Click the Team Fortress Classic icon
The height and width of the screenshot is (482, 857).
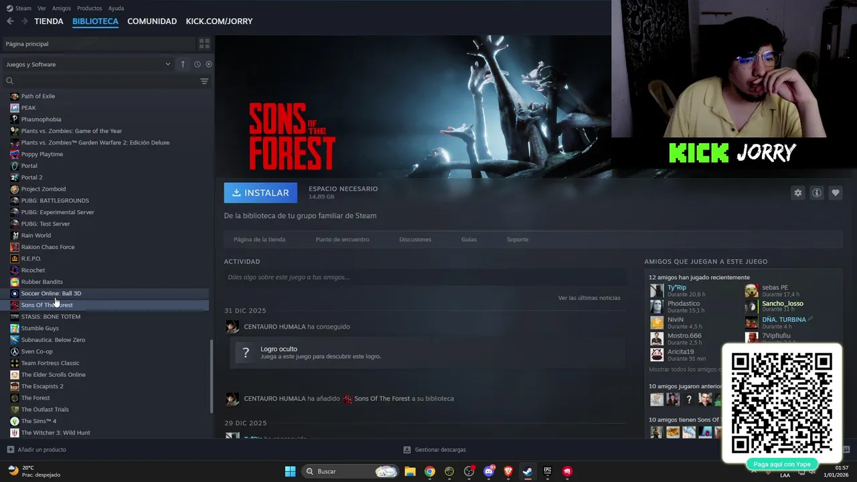coord(15,363)
